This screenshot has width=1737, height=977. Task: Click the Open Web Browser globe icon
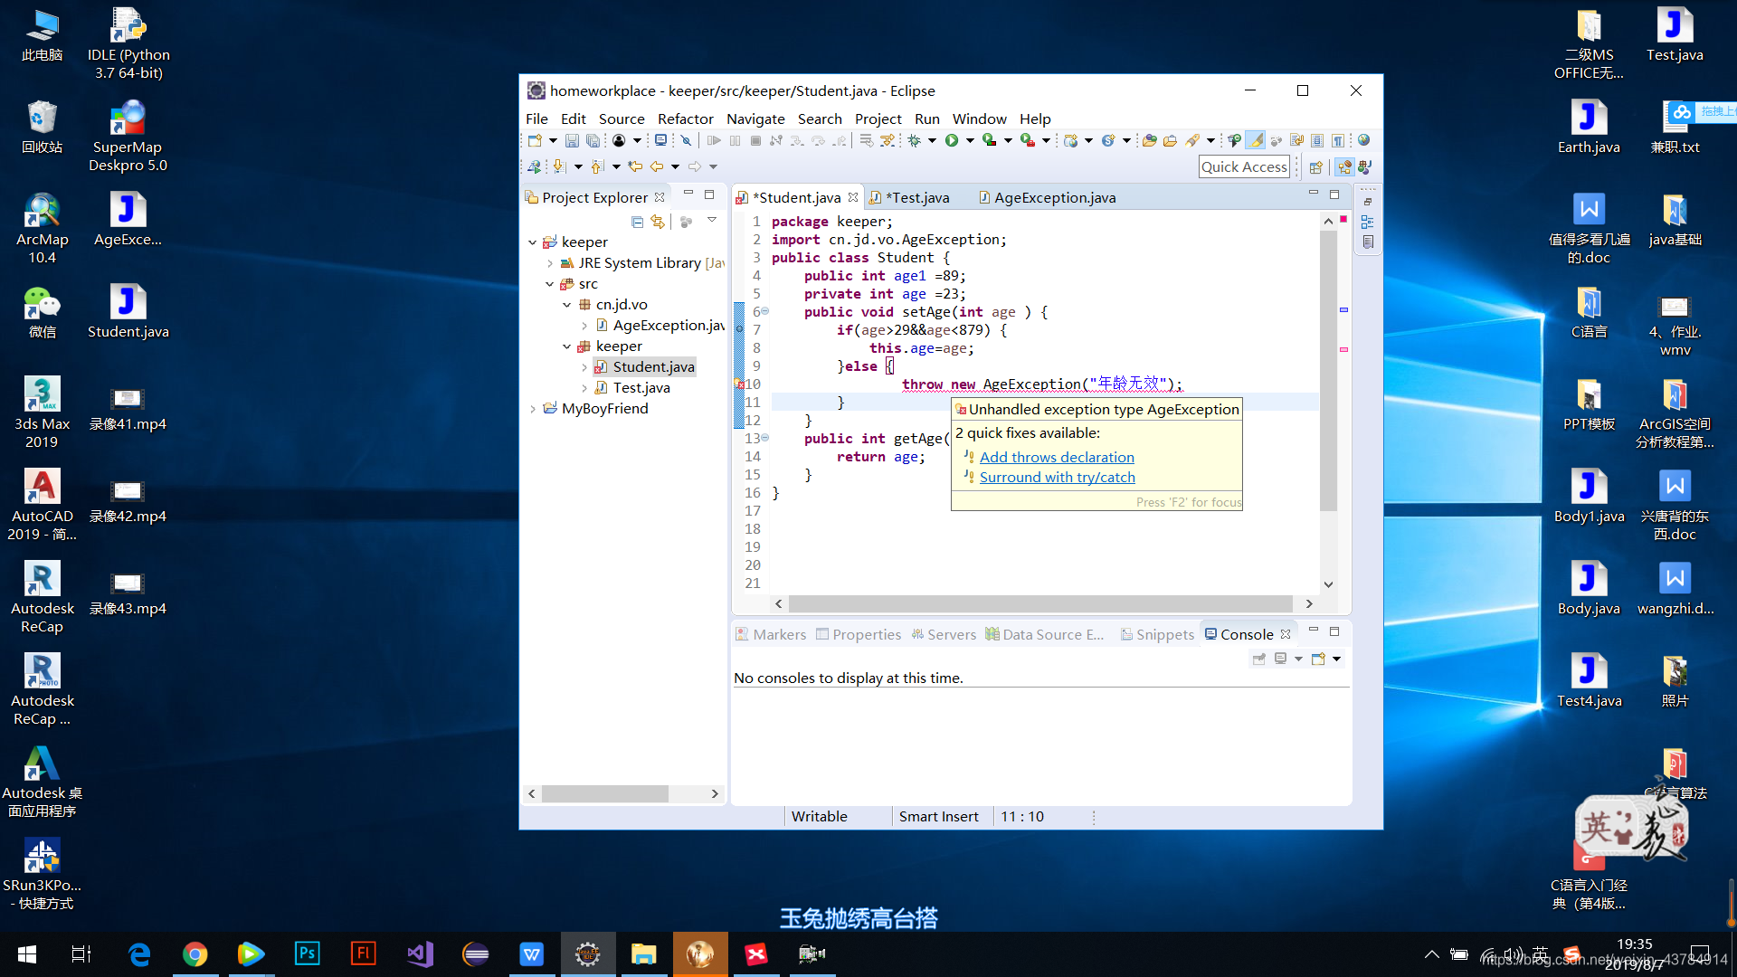pos(1363,140)
